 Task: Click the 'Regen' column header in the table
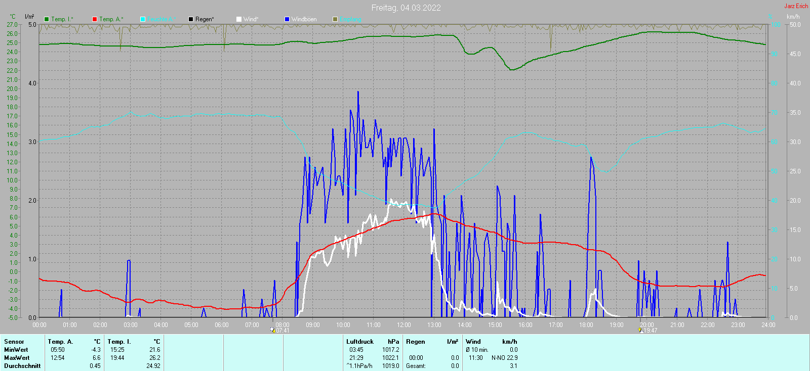[x=416, y=342]
